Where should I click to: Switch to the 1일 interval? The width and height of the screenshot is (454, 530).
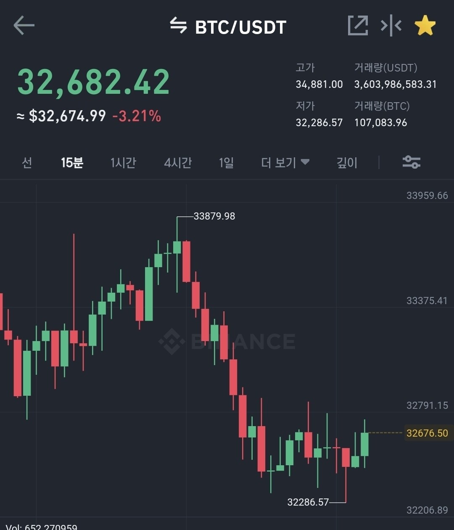click(226, 162)
